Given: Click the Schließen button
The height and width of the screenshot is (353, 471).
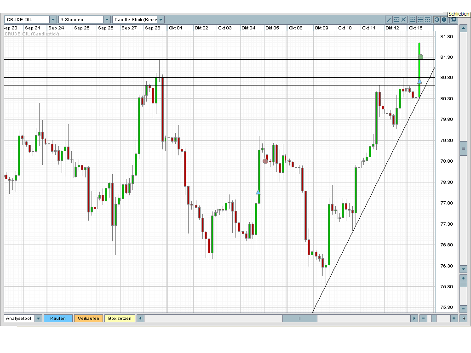Looking at the screenshot, I should (x=459, y=14).
